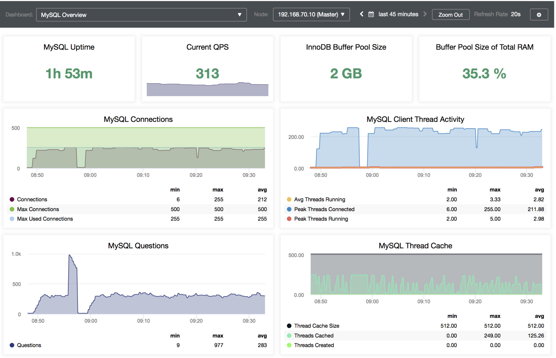The height and width of the screenshot is (358, 556).
Task: Open the Node selector 192.168.70.10 (Master)
Action: [311, 14]
